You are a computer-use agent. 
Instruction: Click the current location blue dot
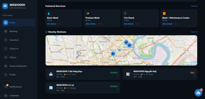click(x=119, y=50)
